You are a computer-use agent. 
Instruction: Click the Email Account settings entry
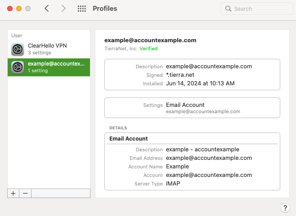tap(185, 105)
